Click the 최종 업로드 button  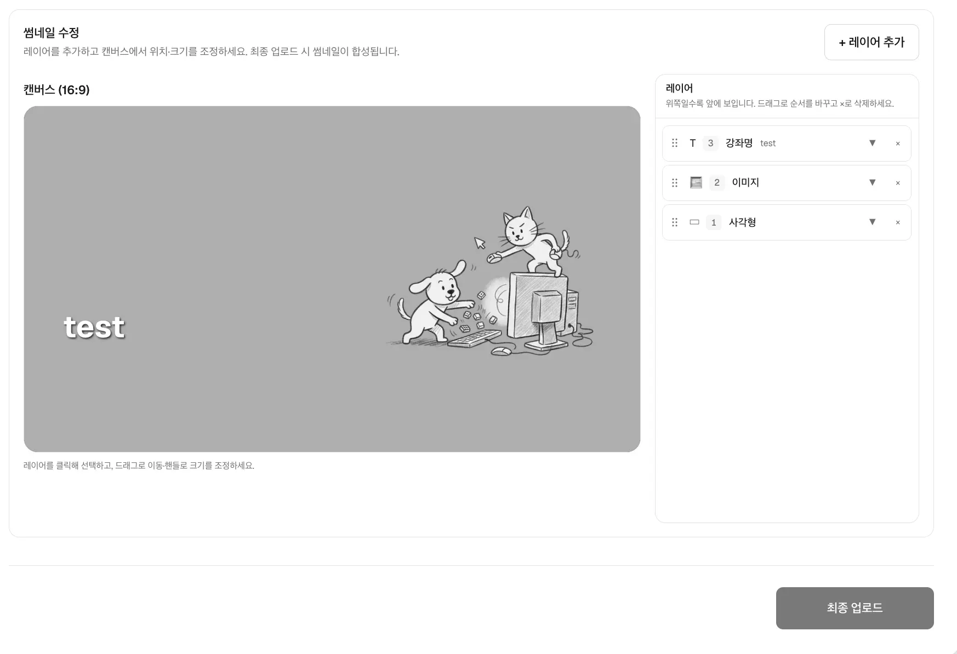(855, 608)
